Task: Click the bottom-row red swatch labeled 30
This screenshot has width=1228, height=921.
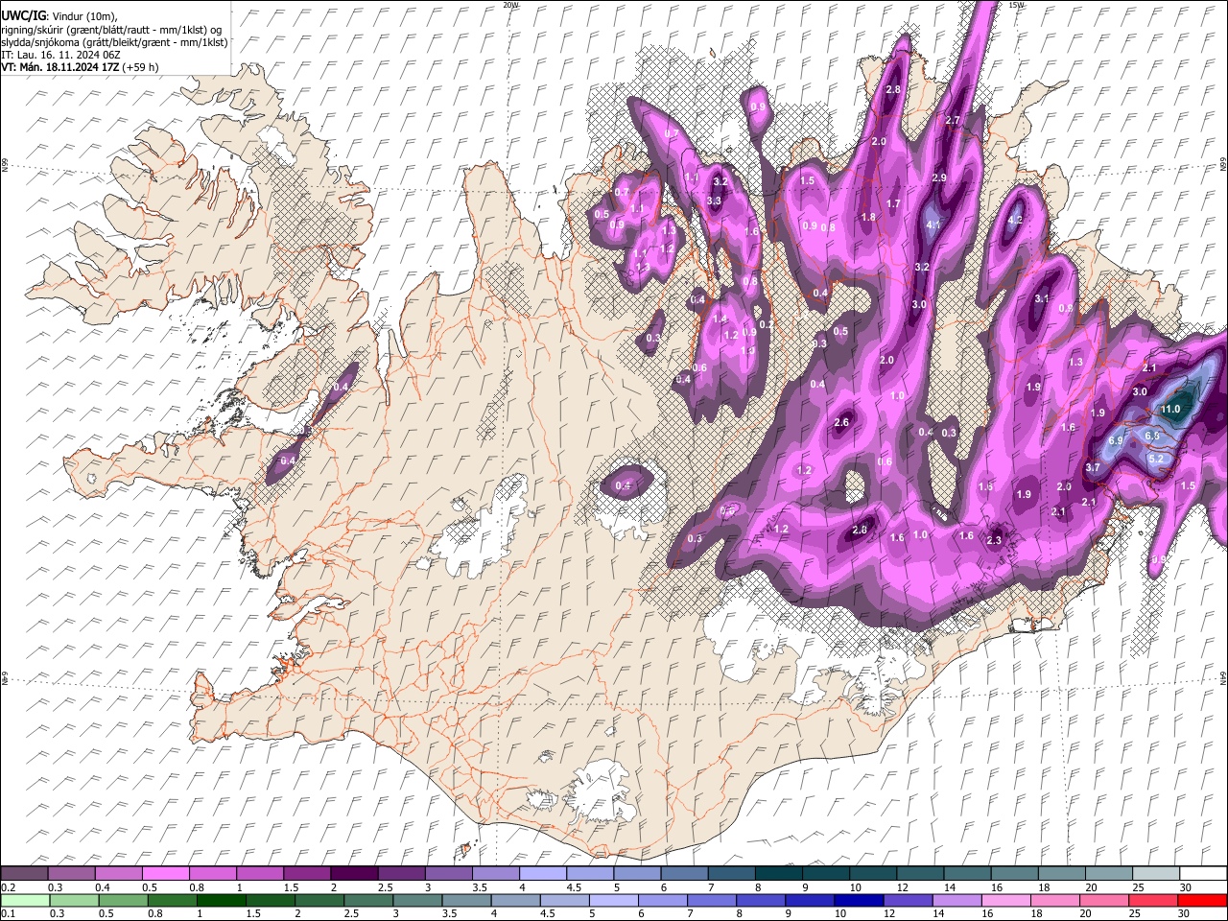Action: click(x=1203, y=900)
